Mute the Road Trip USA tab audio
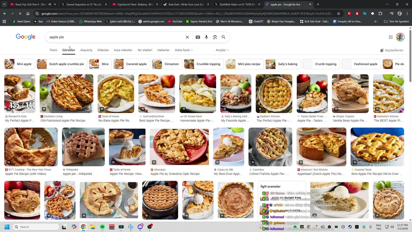Viewport: 412px width, 232px height. click(x=50, y=5)
